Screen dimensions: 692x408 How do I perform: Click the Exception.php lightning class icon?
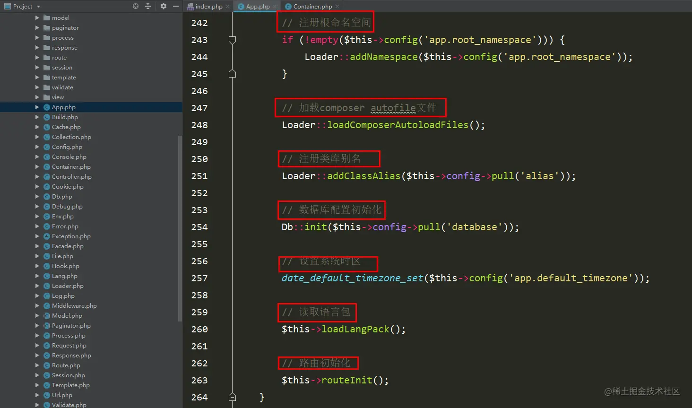point(47,236)
